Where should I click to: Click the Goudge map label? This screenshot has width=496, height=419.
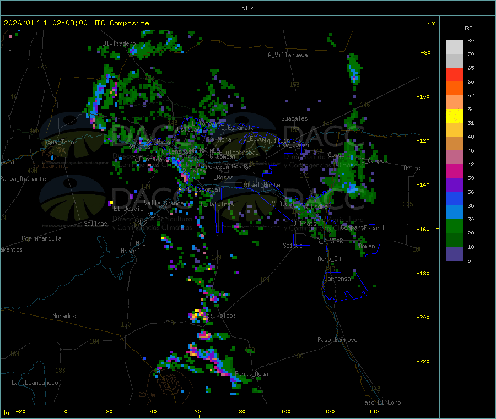241,166
